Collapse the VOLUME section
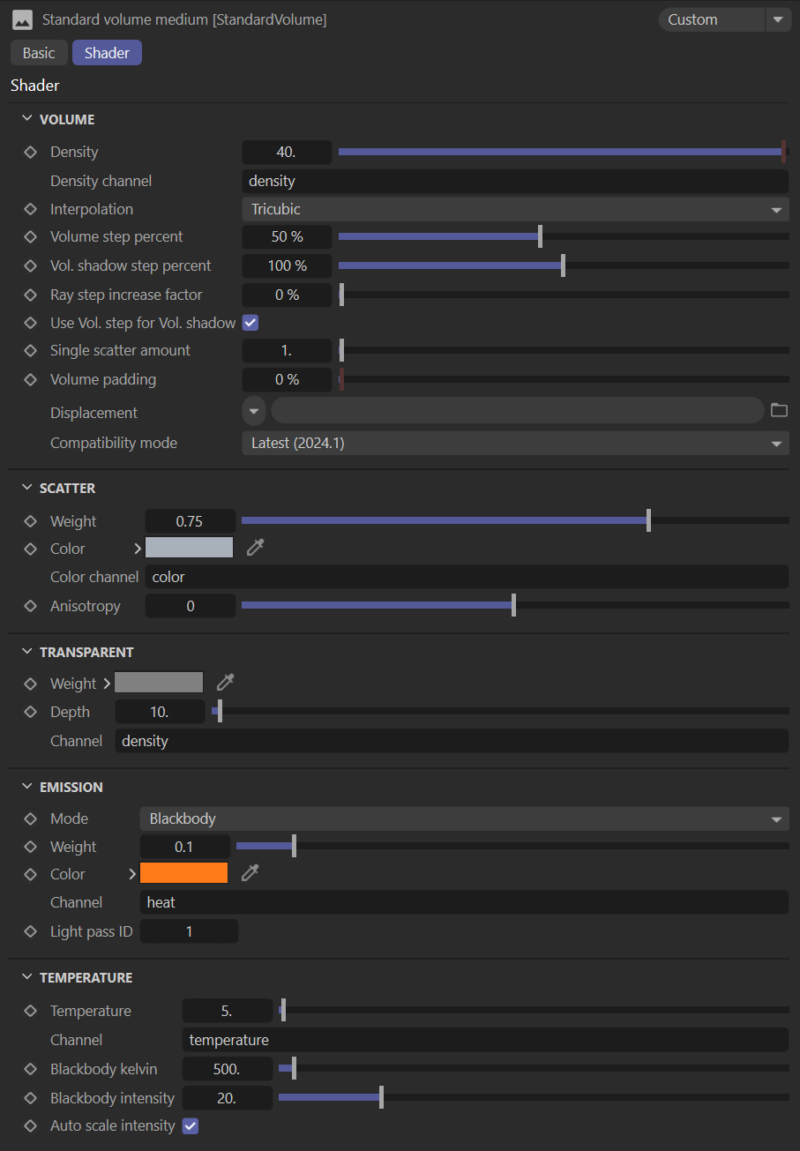 coord(26,119)
